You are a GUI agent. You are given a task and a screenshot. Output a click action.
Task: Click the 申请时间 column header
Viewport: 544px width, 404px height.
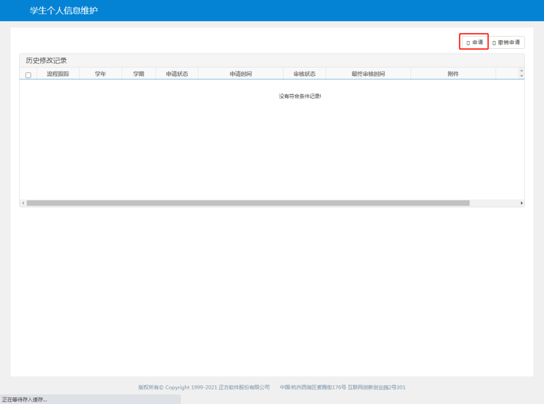[240, 74]
